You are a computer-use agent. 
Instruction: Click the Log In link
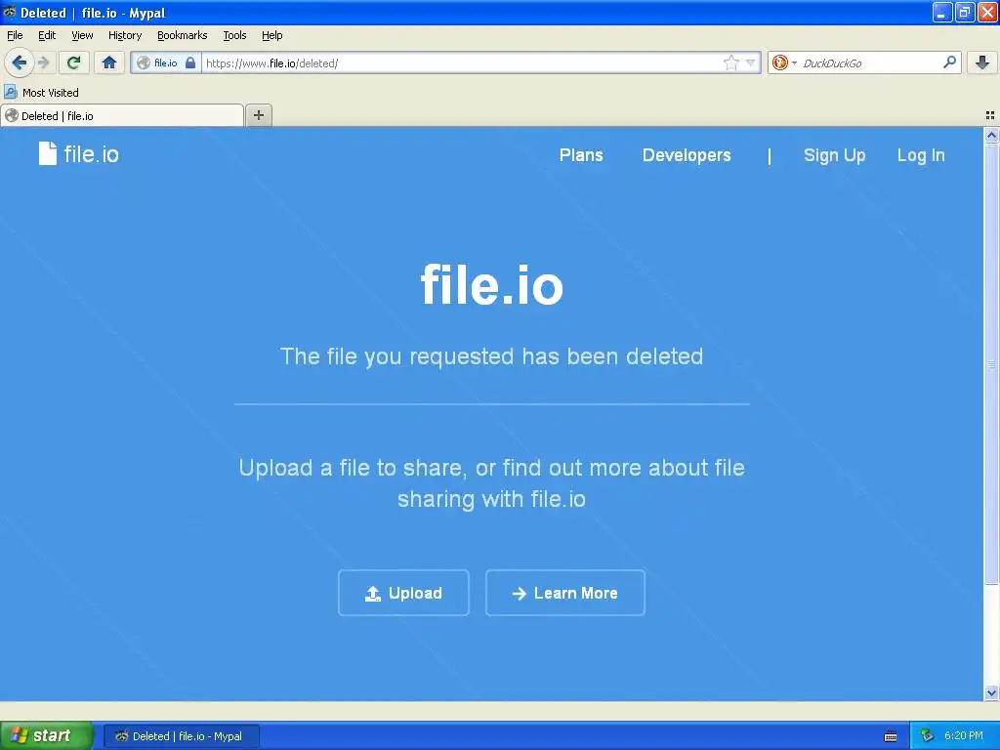tap(921, 155)
